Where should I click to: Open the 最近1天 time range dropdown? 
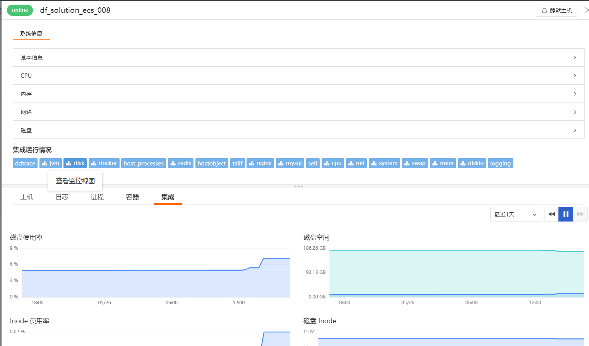click(515, 214)
